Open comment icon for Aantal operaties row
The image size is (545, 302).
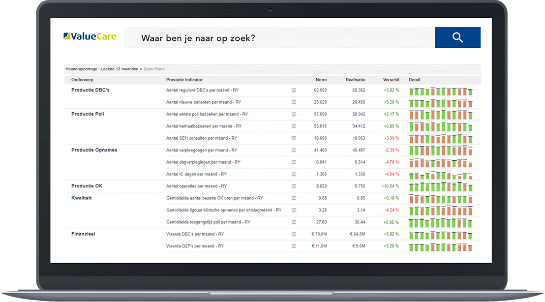[294, 186]
